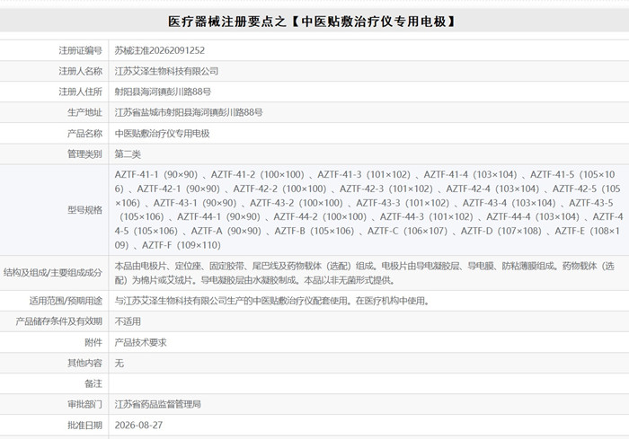
Task: Select the 审批部门 label
Action: [x=84, y=405]
